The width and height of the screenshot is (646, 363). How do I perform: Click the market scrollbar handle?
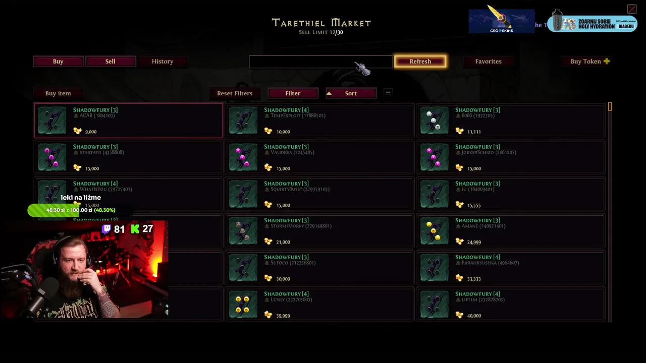click(x=610, y=106)
